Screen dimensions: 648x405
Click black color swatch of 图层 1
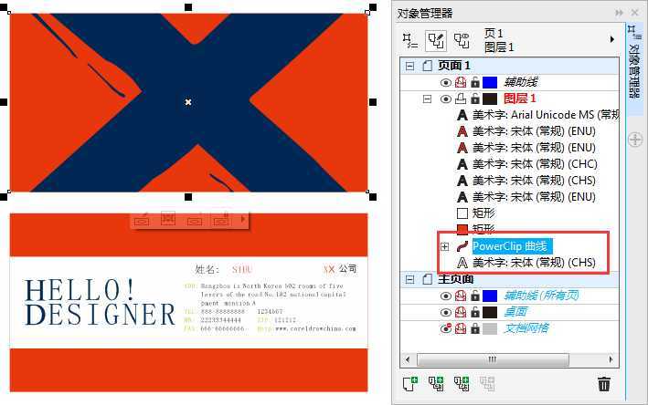coord(490,99)
